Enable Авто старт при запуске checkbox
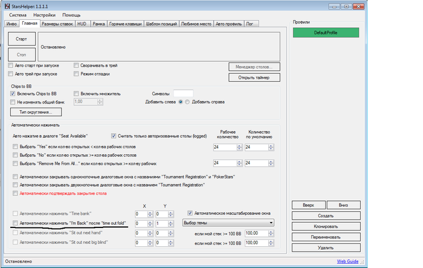This screenshot has width=423, height=268. tap(10, 65)
